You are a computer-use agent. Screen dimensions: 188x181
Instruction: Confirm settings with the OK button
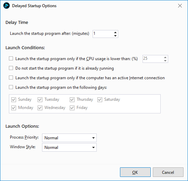coord(135,172)
